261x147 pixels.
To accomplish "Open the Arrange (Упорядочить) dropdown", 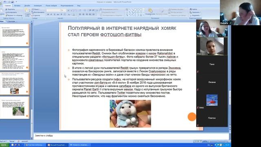I will (x=150, y=12).
